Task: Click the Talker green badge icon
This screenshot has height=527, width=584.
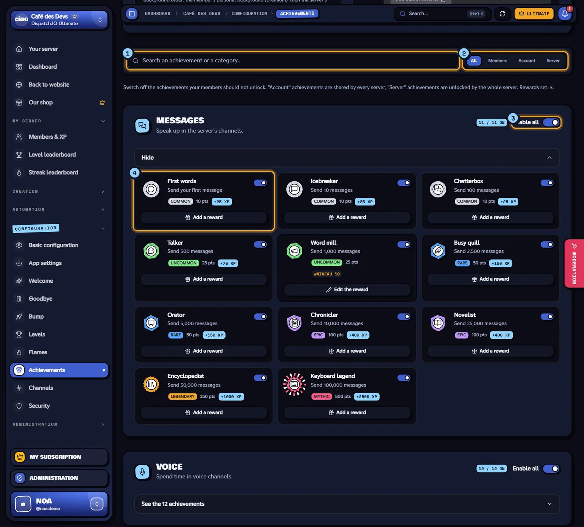Action: [x=151, y=251]
